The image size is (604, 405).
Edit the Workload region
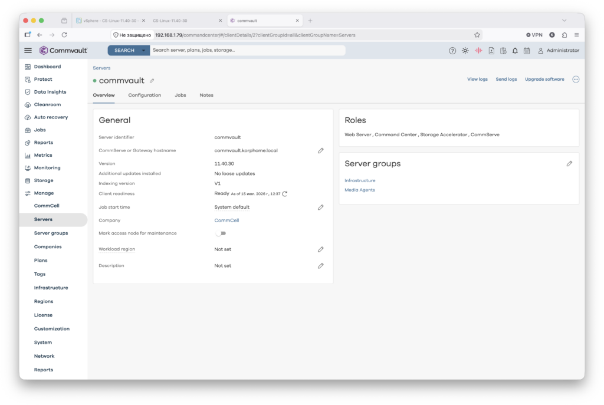point(320,249)
